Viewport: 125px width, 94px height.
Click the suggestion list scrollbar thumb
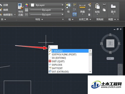point(90,54)
